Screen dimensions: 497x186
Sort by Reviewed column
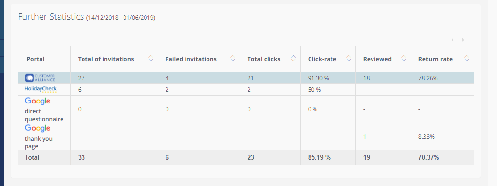[x=404, y=58]
